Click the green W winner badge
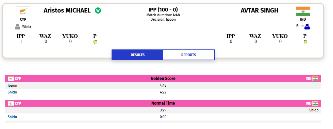Image resolution: width=333 pixels, height=129 pixels. point(98,10)
